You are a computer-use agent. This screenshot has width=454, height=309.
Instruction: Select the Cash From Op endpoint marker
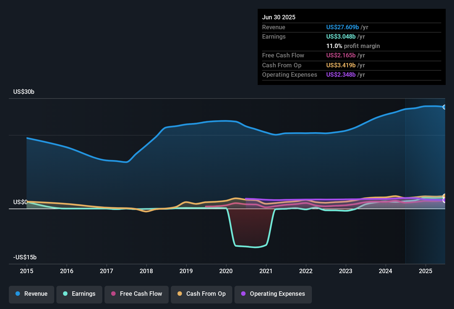pyautogui.click(x=445, y=196)
